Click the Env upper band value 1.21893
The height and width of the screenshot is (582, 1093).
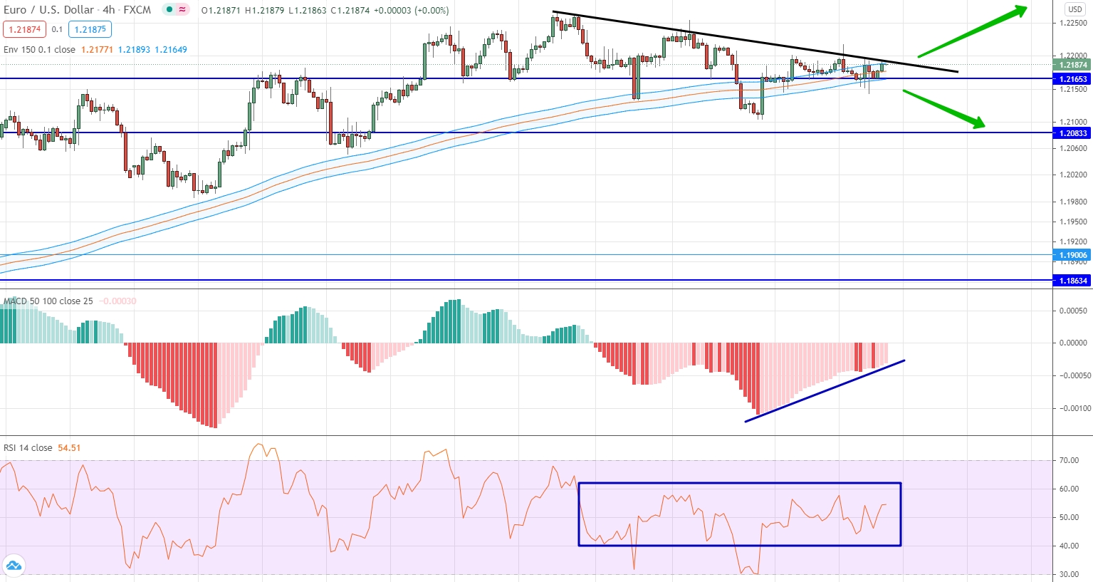point(134,50)
